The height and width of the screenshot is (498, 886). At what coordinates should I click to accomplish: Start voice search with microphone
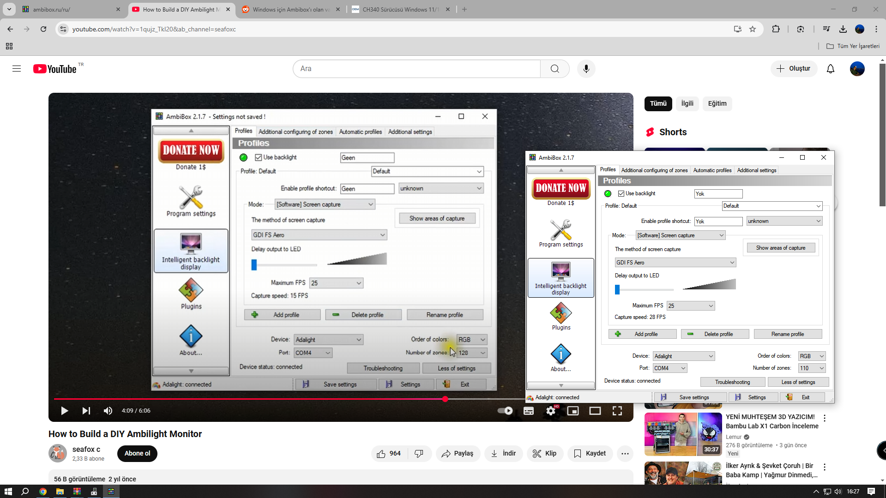pyautogui.click(x=586, y=69)
